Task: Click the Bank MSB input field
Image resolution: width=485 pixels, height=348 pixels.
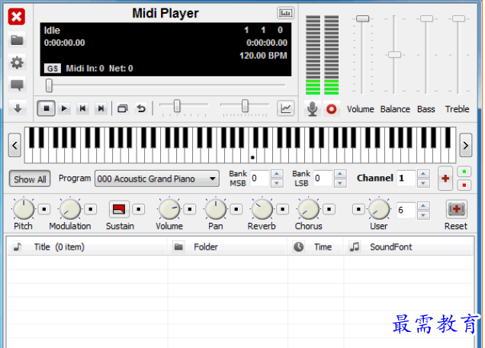Action: (260, 179)
